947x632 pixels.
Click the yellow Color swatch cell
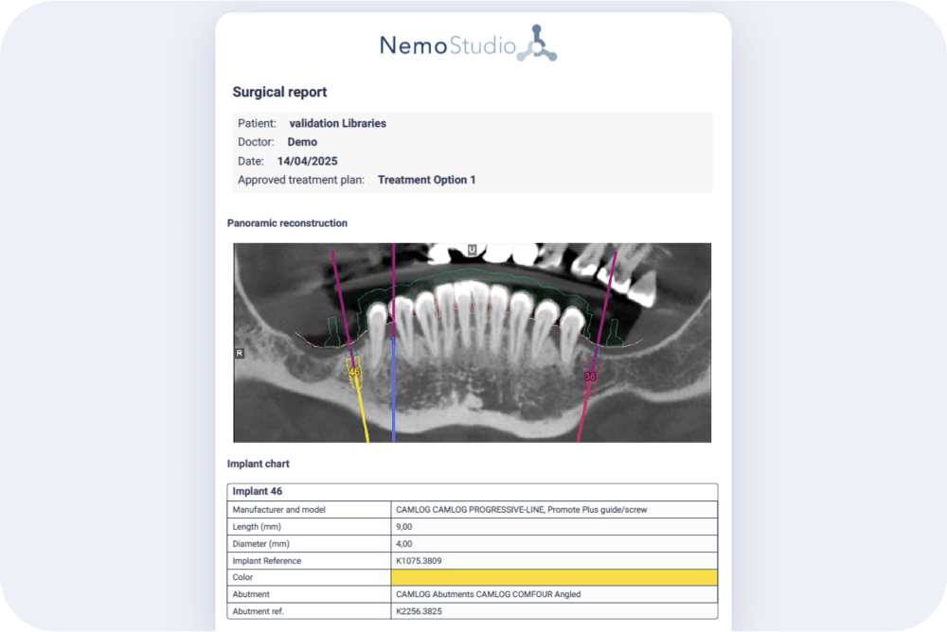coord(554,577)
